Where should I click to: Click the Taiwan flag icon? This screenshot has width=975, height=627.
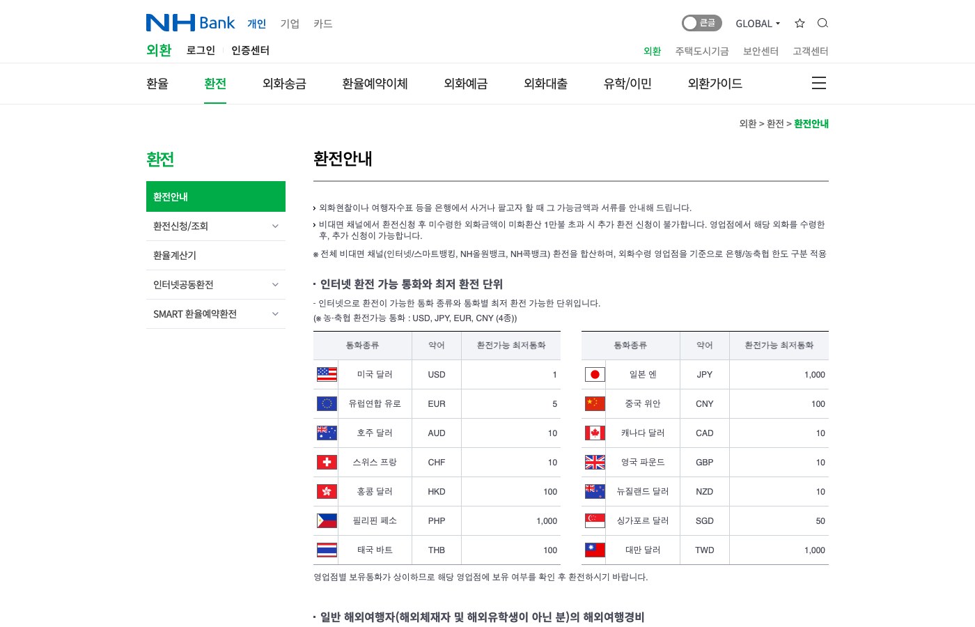595,550
